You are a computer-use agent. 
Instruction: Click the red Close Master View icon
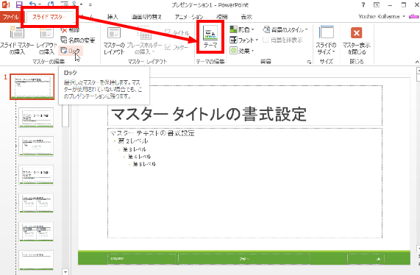(356, 33)
